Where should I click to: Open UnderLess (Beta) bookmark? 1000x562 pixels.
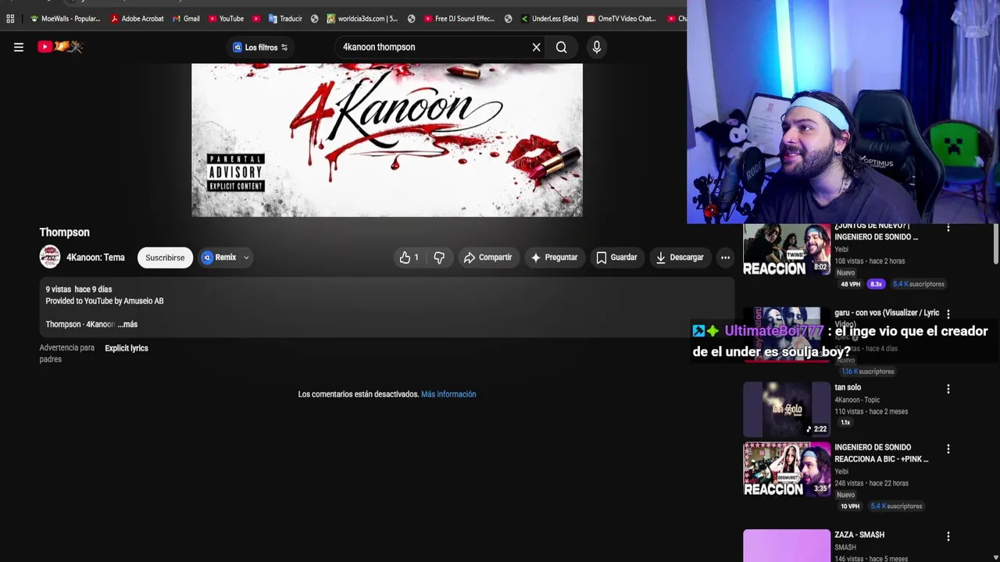pos(549,19)
